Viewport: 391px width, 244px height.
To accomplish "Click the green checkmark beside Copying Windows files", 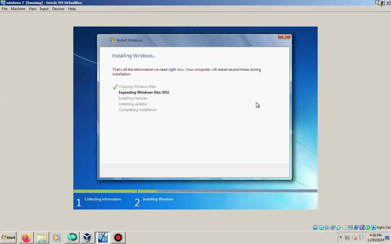I will click(x=115, y=87).
